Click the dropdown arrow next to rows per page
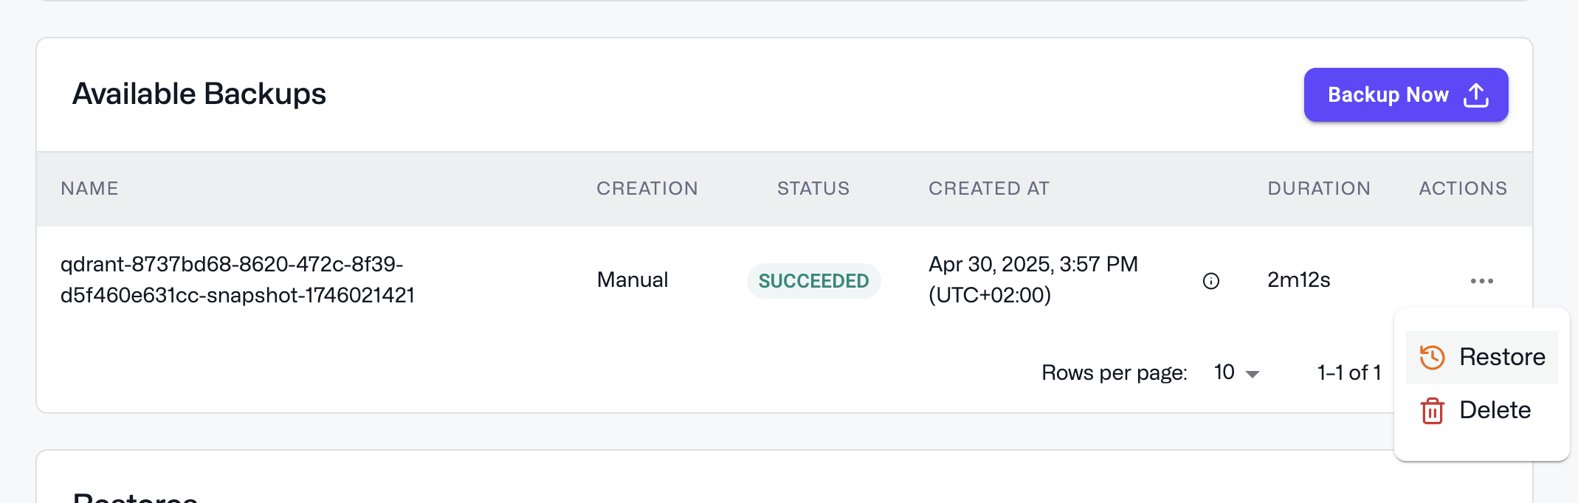The image size is (1578, 503). pyautogui.click(x=1251, y=374)
